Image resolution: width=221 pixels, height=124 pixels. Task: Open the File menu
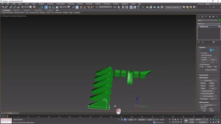(x=2, y=4)
